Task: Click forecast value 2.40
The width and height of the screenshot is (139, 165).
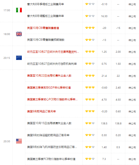Action: click(x=118, y=87)
